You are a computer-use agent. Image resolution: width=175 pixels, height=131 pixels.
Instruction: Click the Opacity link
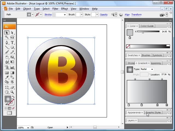click(104, 14)
